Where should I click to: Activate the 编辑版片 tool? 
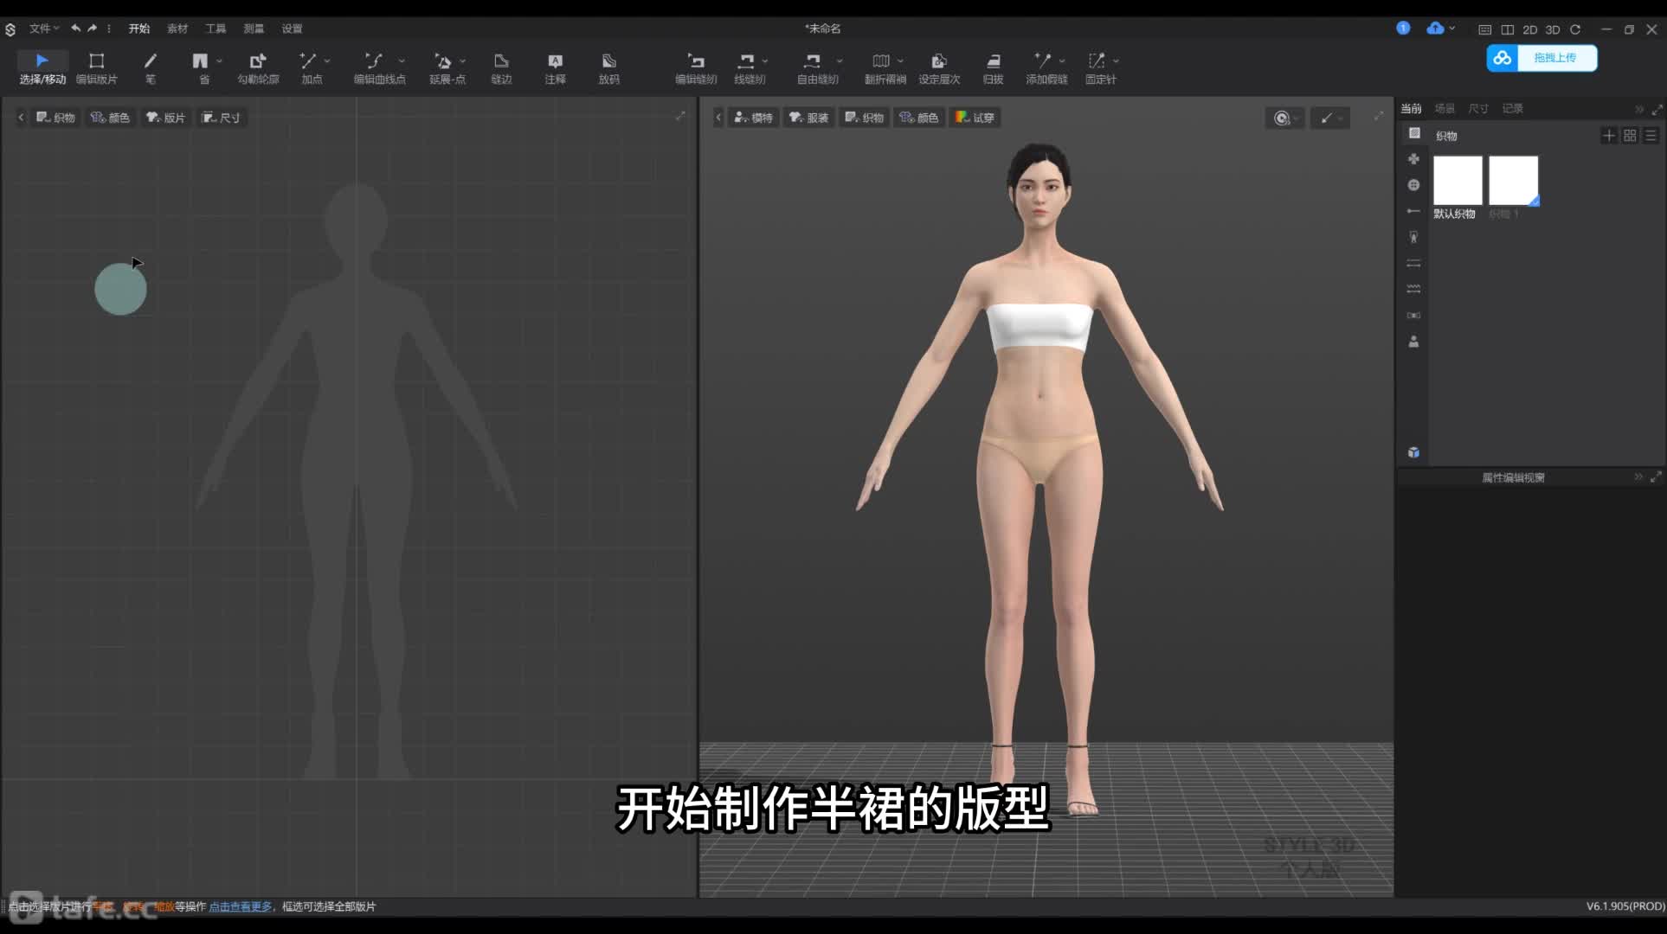[96, 67]
